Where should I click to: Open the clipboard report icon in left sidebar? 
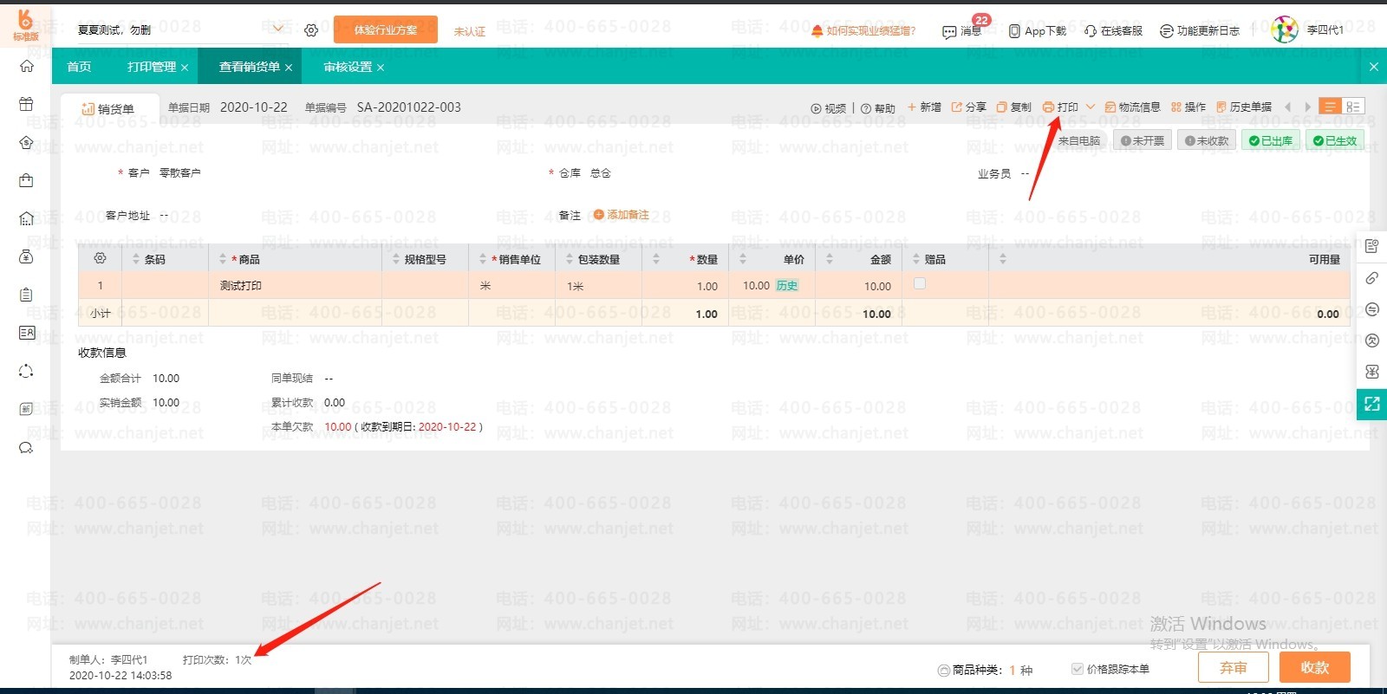[x=26, y=295]
